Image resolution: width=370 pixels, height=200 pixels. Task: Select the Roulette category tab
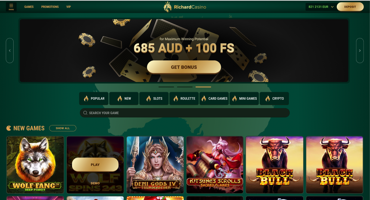(184, 99)
